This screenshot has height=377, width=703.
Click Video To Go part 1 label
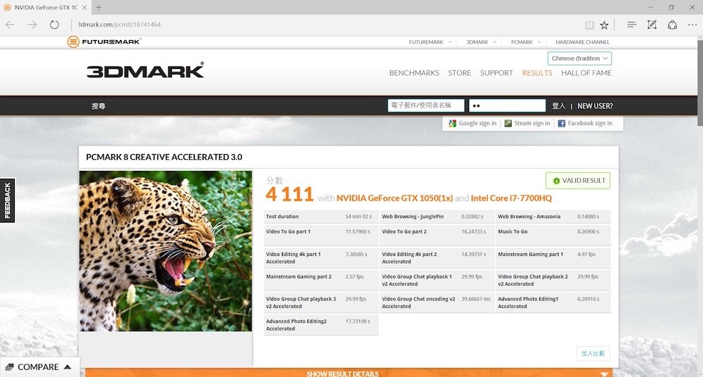coord(288,231)
